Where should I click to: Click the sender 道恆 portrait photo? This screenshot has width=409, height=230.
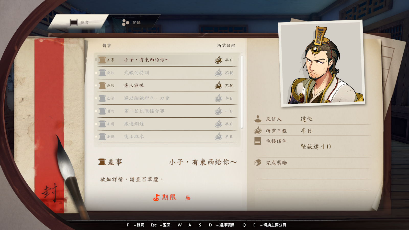[322, 63]
